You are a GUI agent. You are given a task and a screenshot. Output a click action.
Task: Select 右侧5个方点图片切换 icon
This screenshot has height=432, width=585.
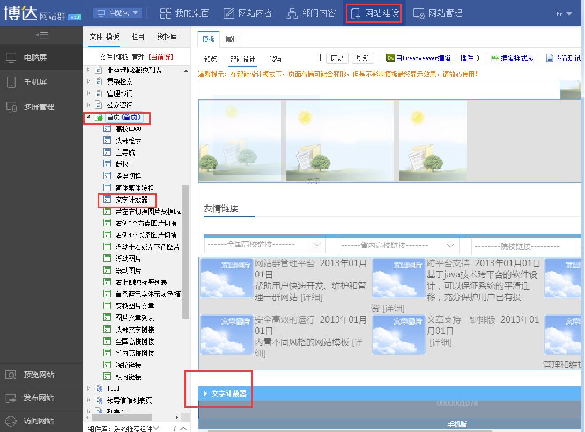(x=107, y=223)
